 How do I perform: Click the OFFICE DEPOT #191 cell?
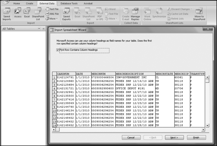pos(135,88)
